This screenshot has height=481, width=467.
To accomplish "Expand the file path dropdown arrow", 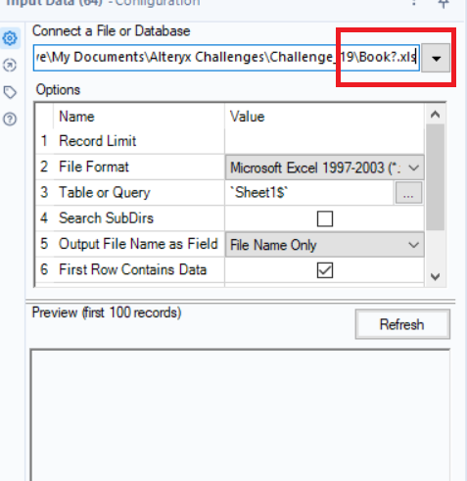I will (436, 58).
